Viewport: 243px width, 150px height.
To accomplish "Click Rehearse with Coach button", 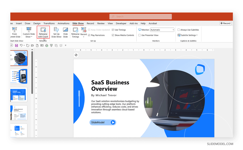I will [43, 32].
